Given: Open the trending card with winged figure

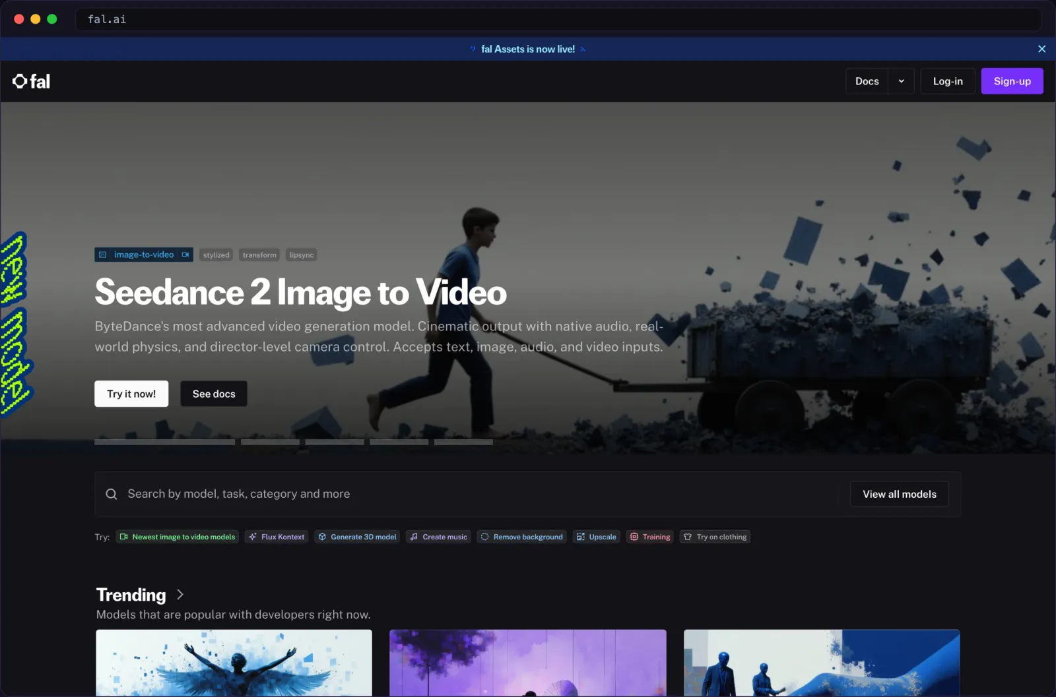Looking at the screenshot, I should pos(234,663).
